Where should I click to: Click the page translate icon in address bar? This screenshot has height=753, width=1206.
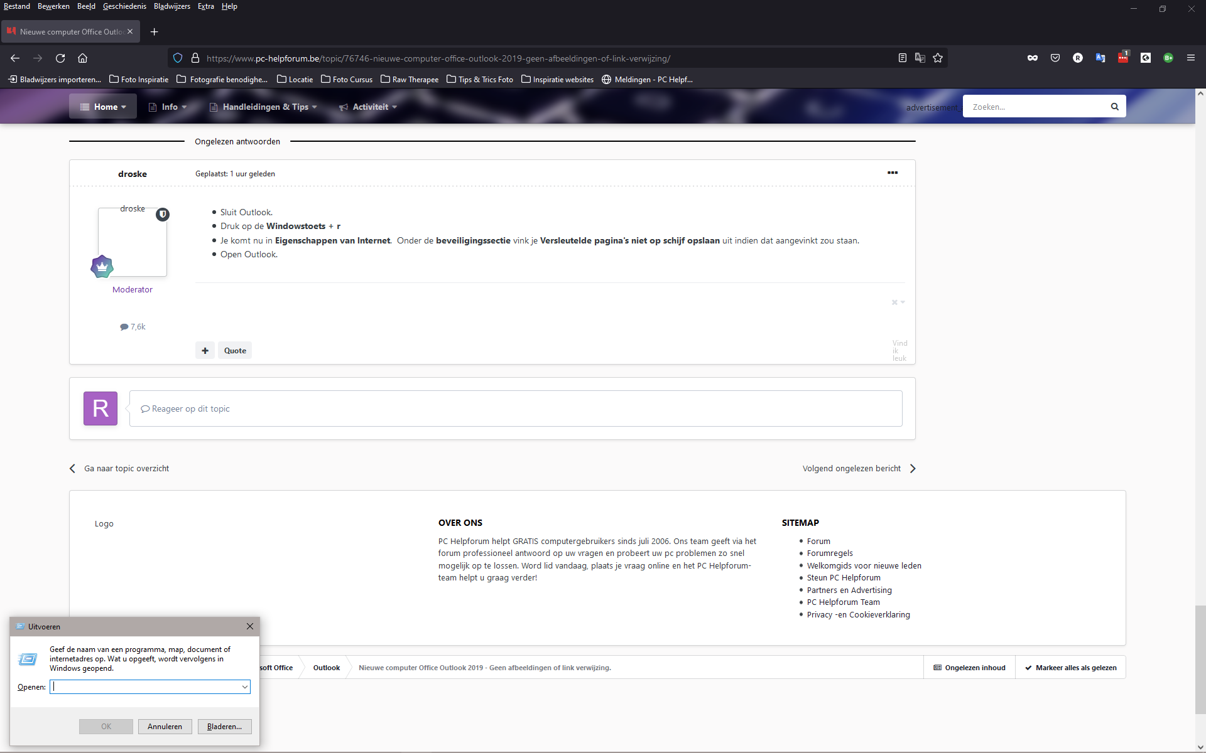(x=920, y=58)
